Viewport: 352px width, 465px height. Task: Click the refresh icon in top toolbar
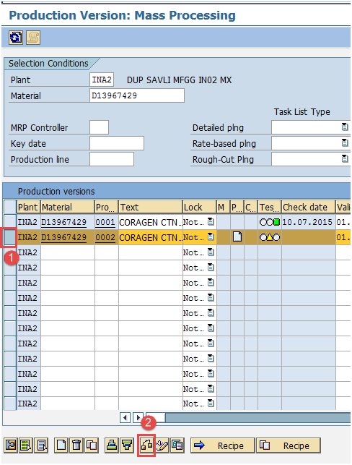point(16,38)
